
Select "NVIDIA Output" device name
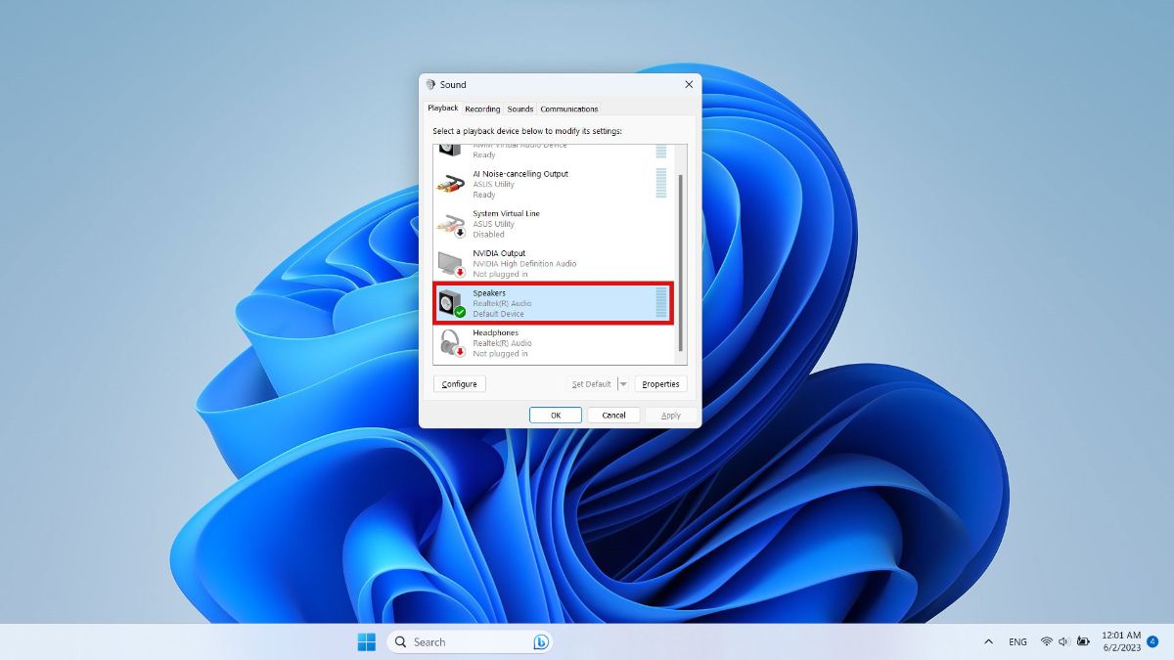[x=499, y=253]
